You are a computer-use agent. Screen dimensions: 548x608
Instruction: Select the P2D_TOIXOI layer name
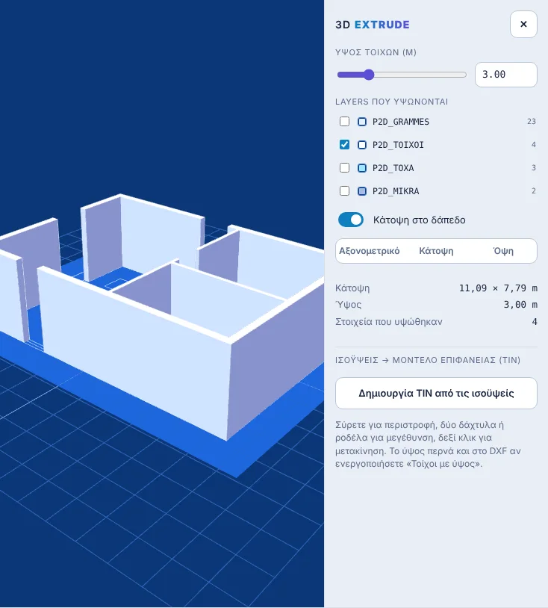[x=398, y=145]
